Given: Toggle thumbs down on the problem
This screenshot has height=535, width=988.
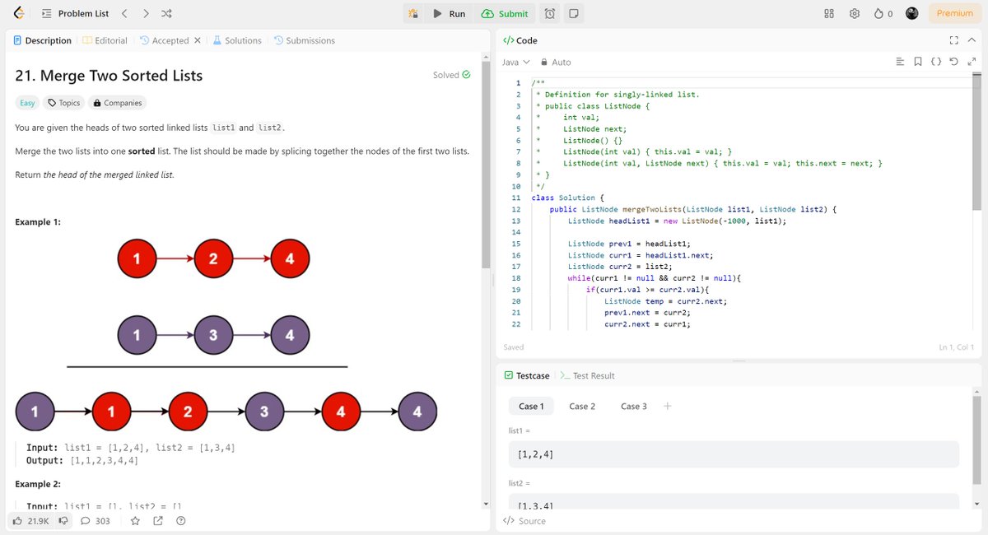Looking at the screenshot, I should point(63,520).
